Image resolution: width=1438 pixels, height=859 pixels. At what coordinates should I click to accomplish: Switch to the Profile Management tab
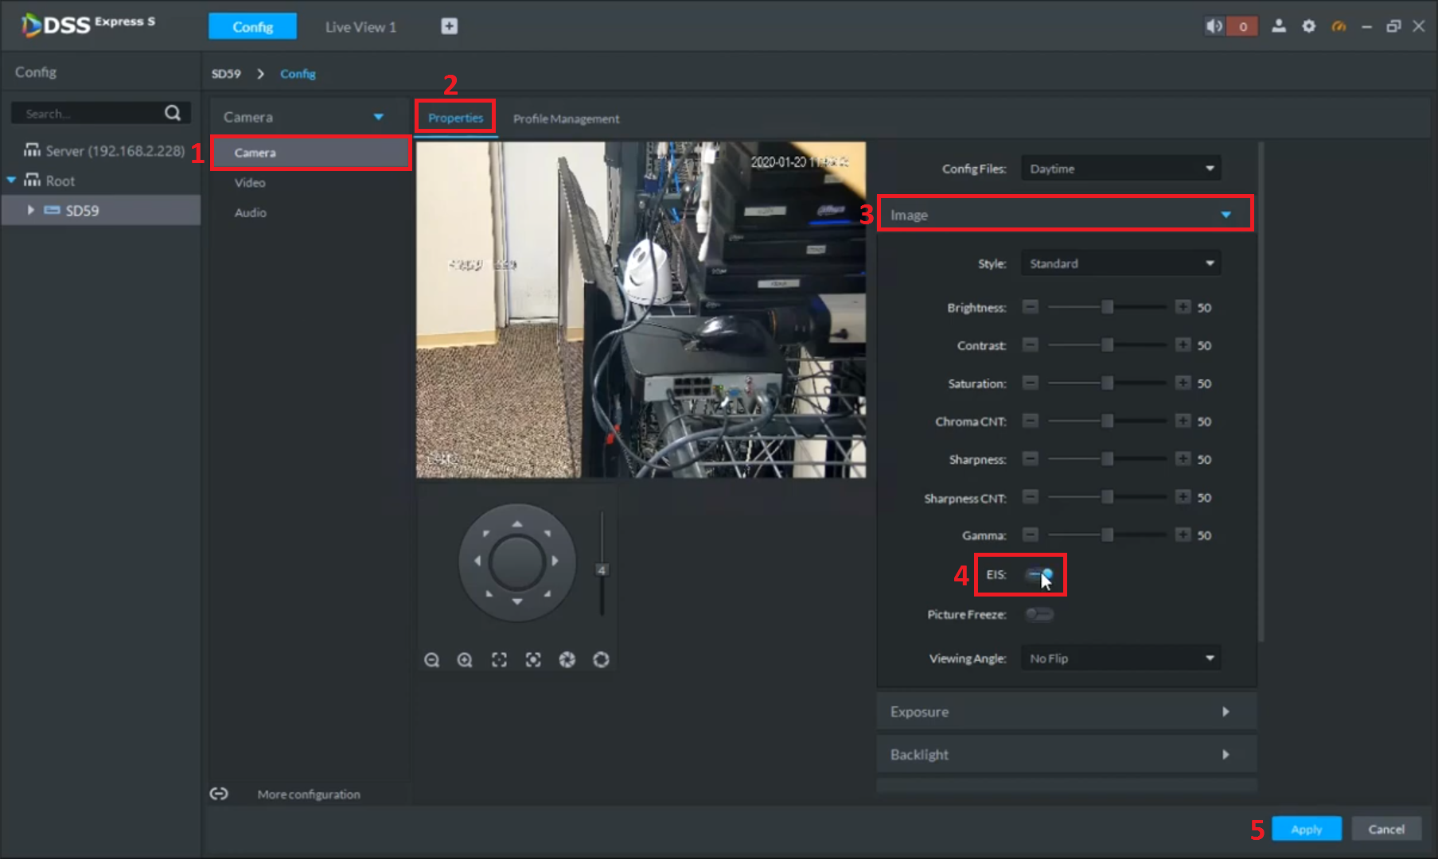click(566, 119)
